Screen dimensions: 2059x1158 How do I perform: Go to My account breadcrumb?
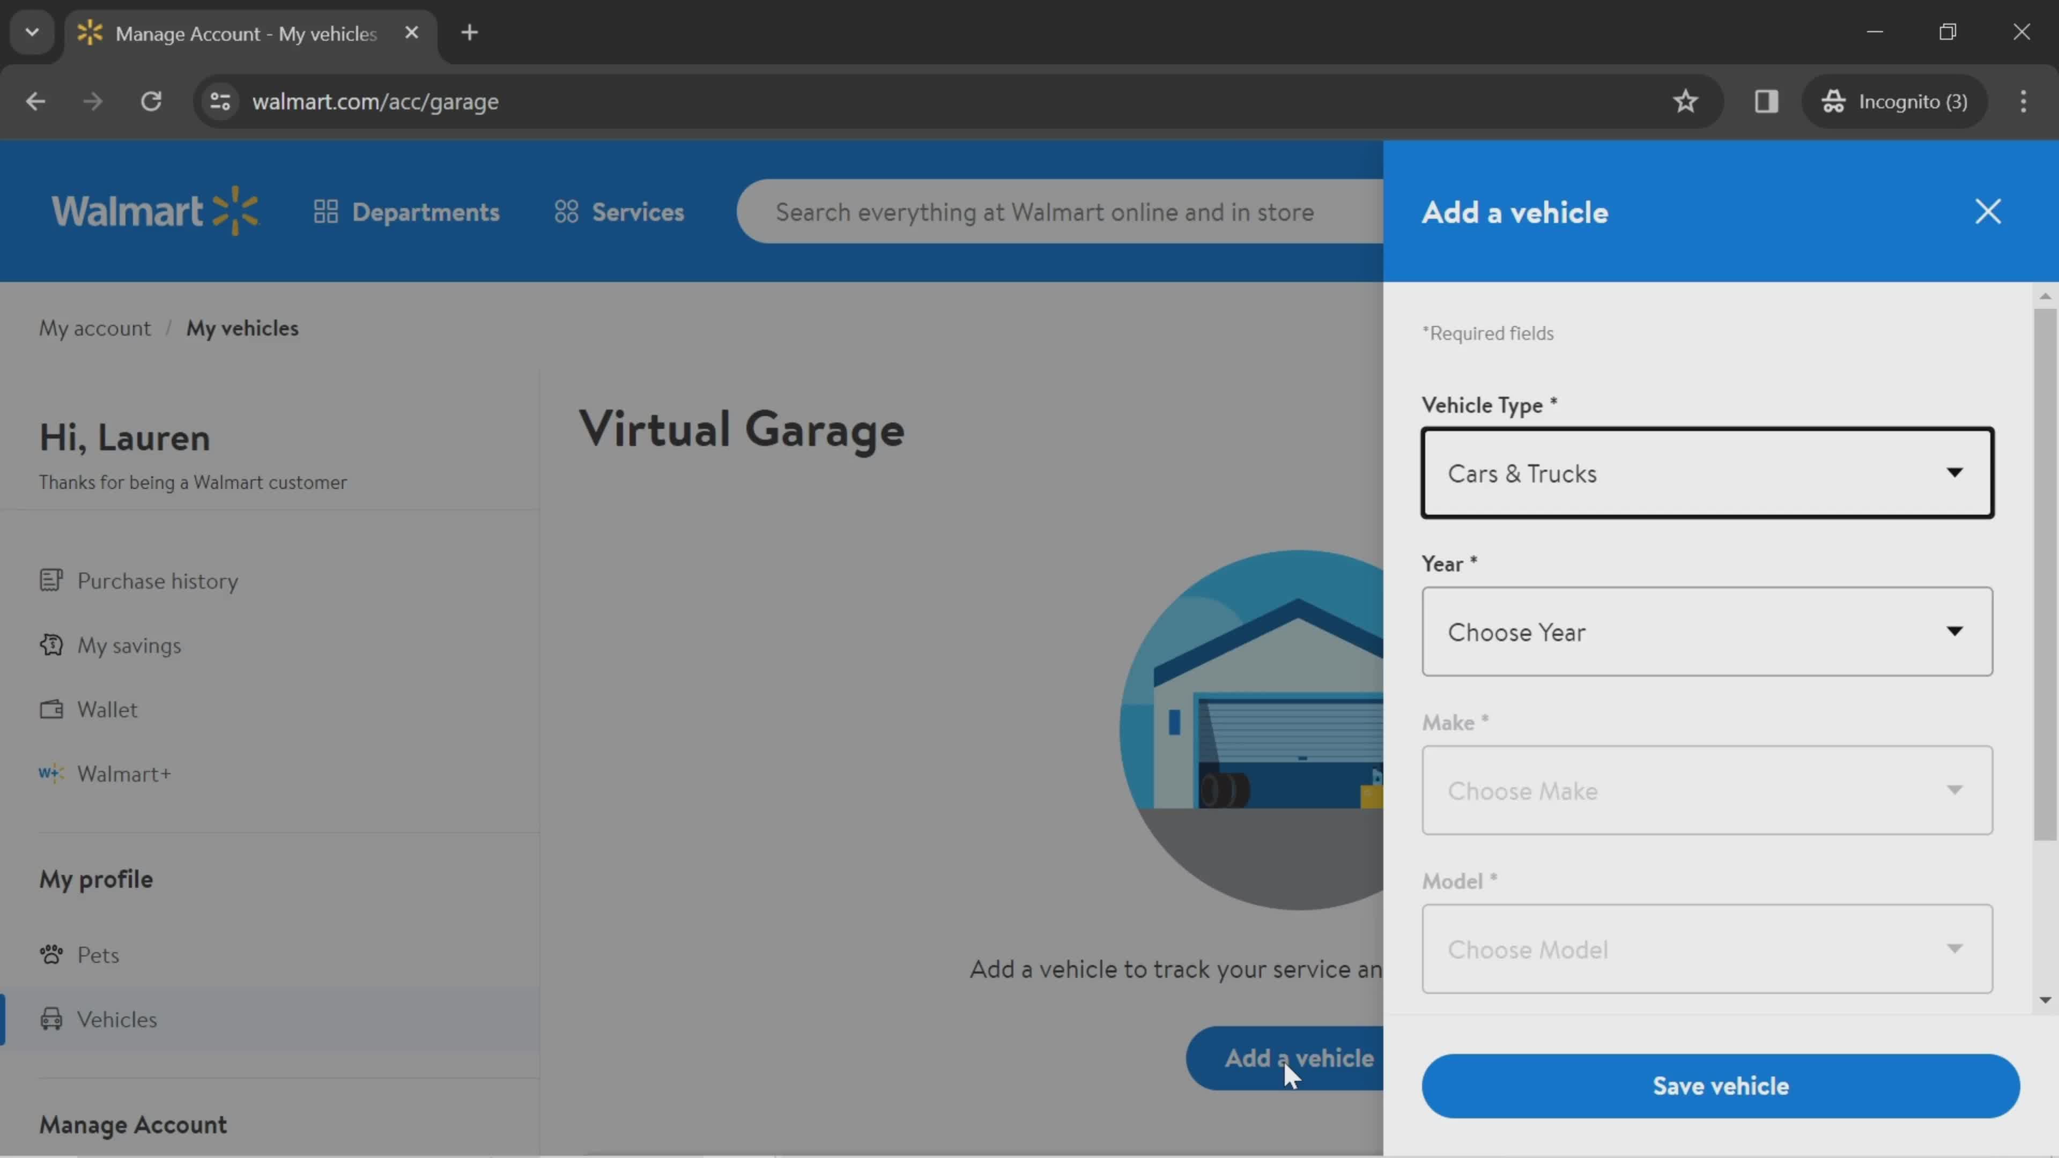(94, 328)
